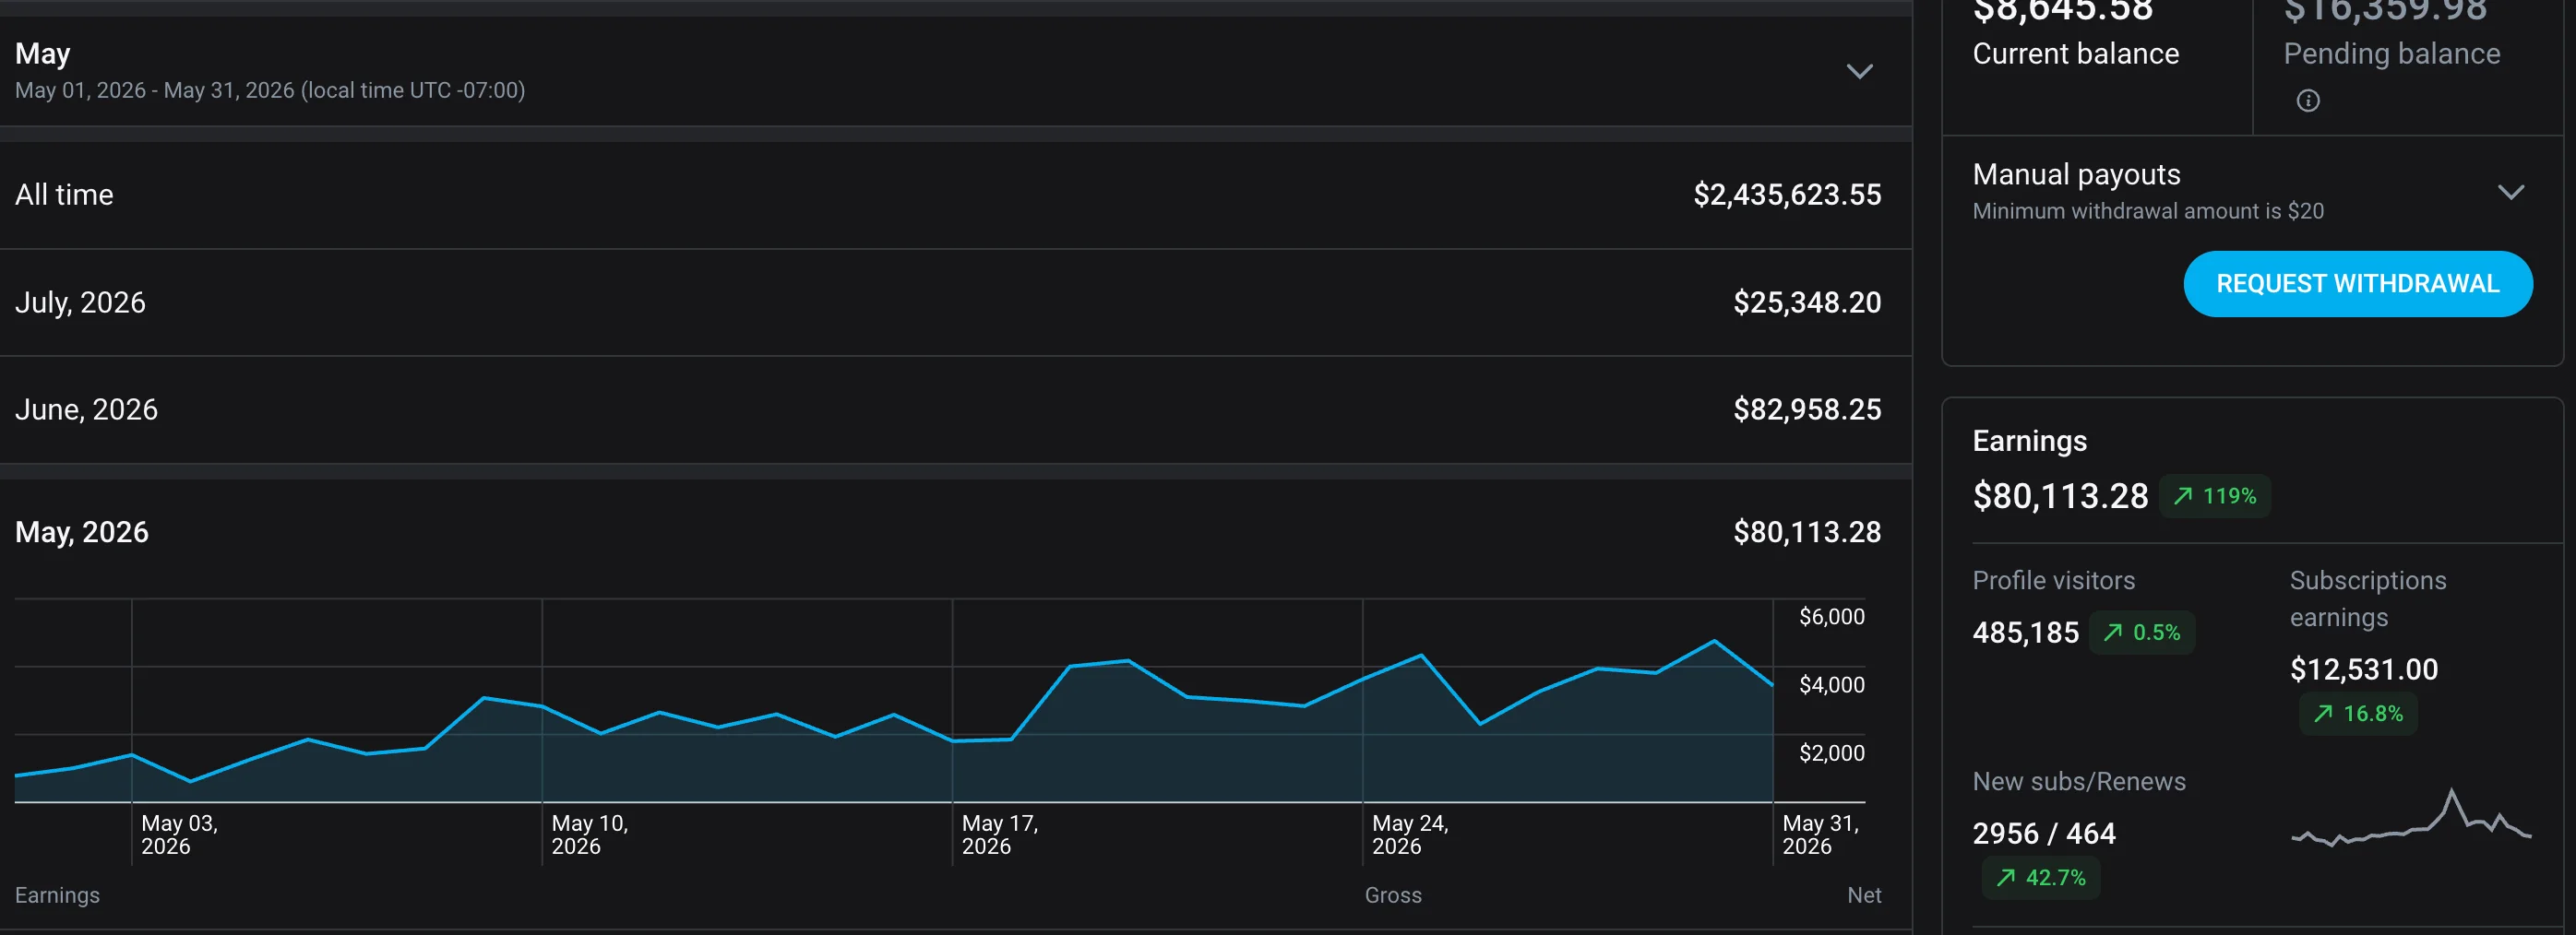Click the 42.7% new subs badge

pos(2041,877)
